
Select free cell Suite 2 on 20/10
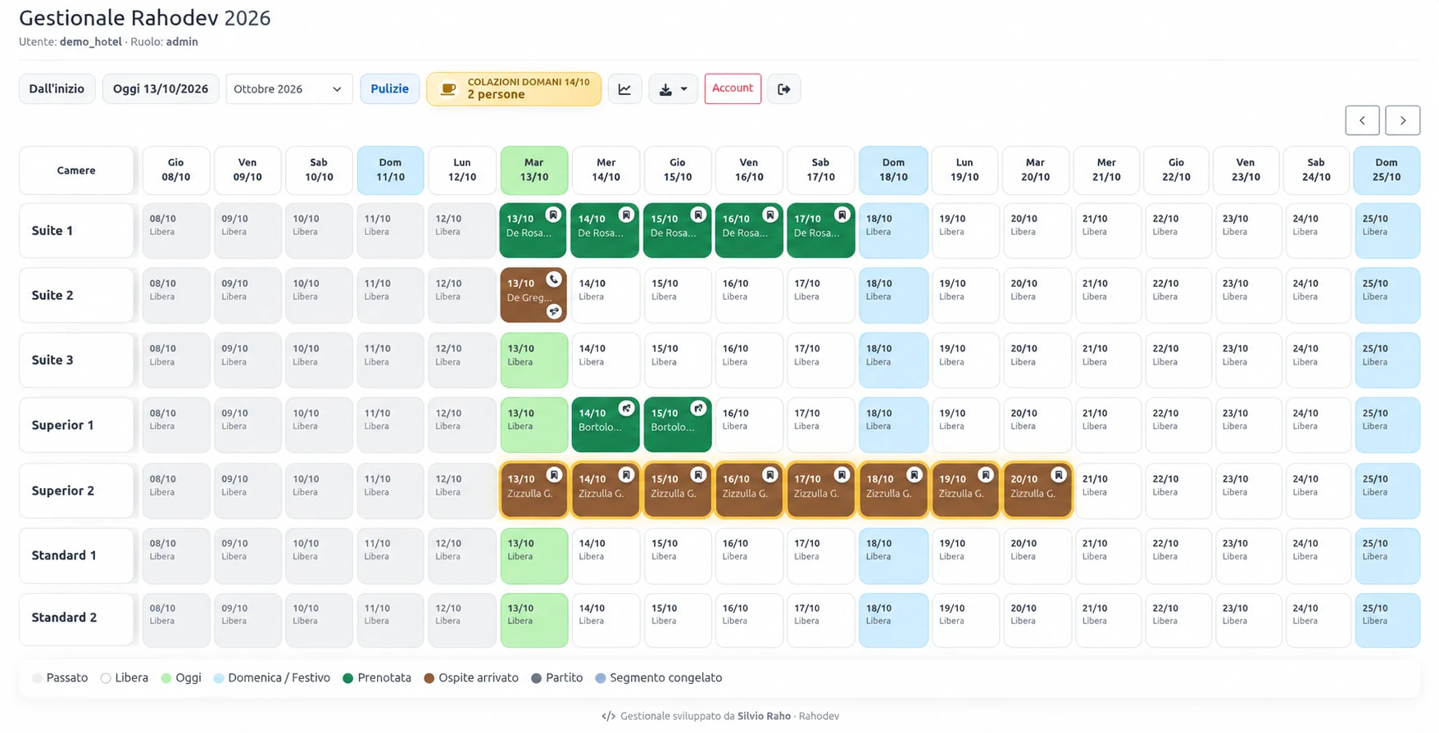click(x=1037, y=296)
